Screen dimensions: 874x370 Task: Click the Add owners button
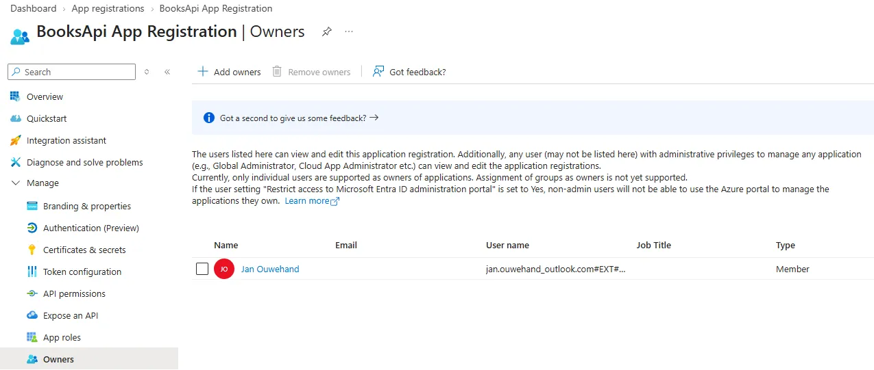229,72
